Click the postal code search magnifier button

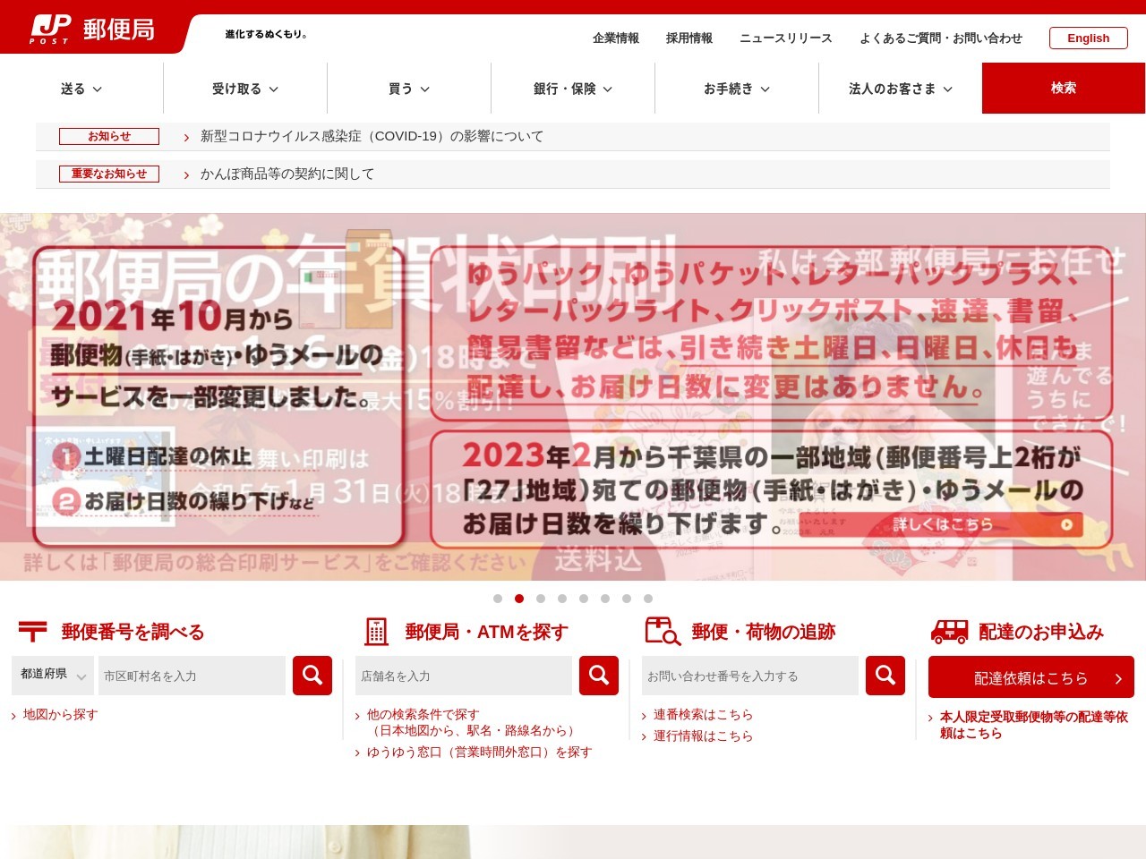tap(312, 676)
